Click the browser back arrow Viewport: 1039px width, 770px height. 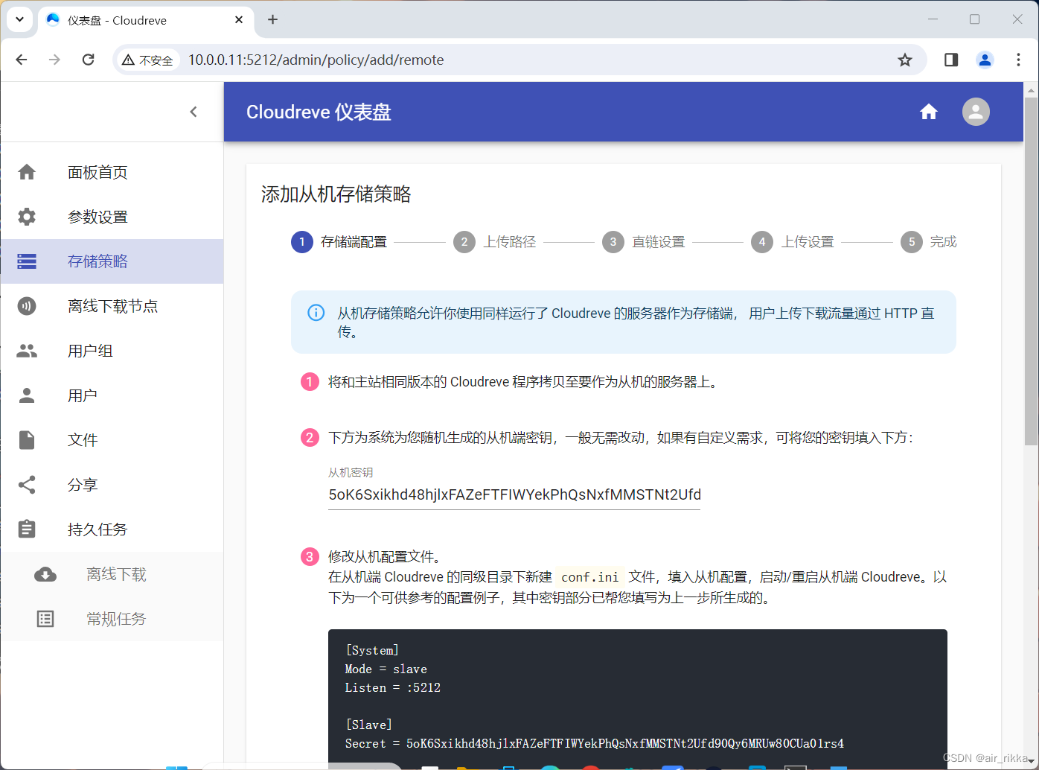pos(22,60)
